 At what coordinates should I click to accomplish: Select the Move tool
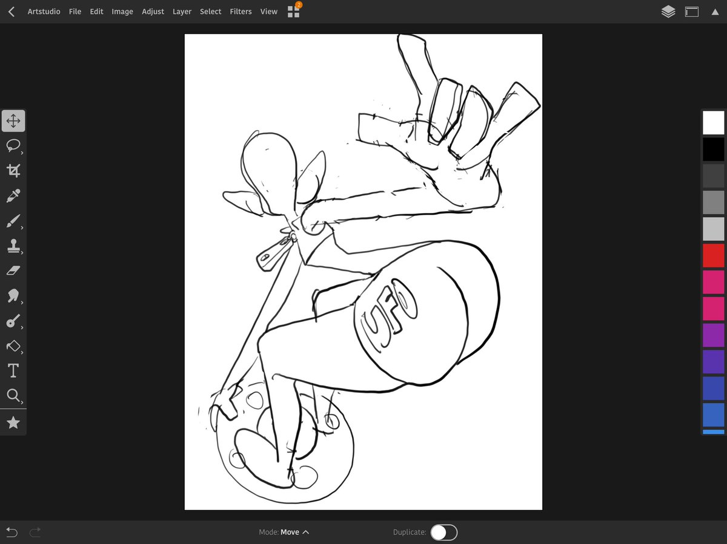13,121
